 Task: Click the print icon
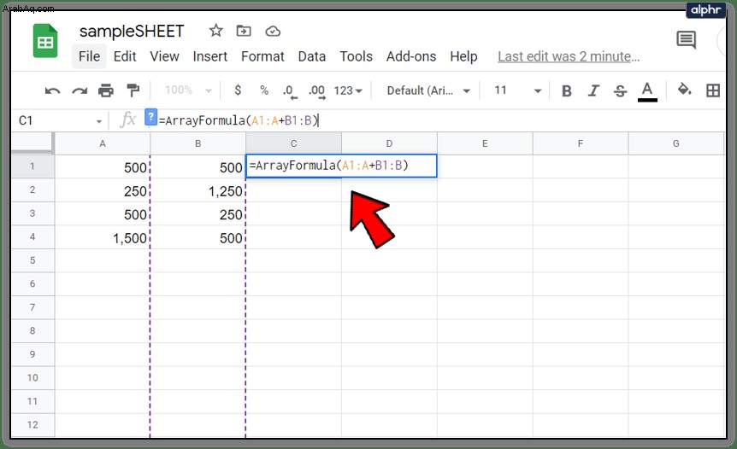[x=106, y=90]
